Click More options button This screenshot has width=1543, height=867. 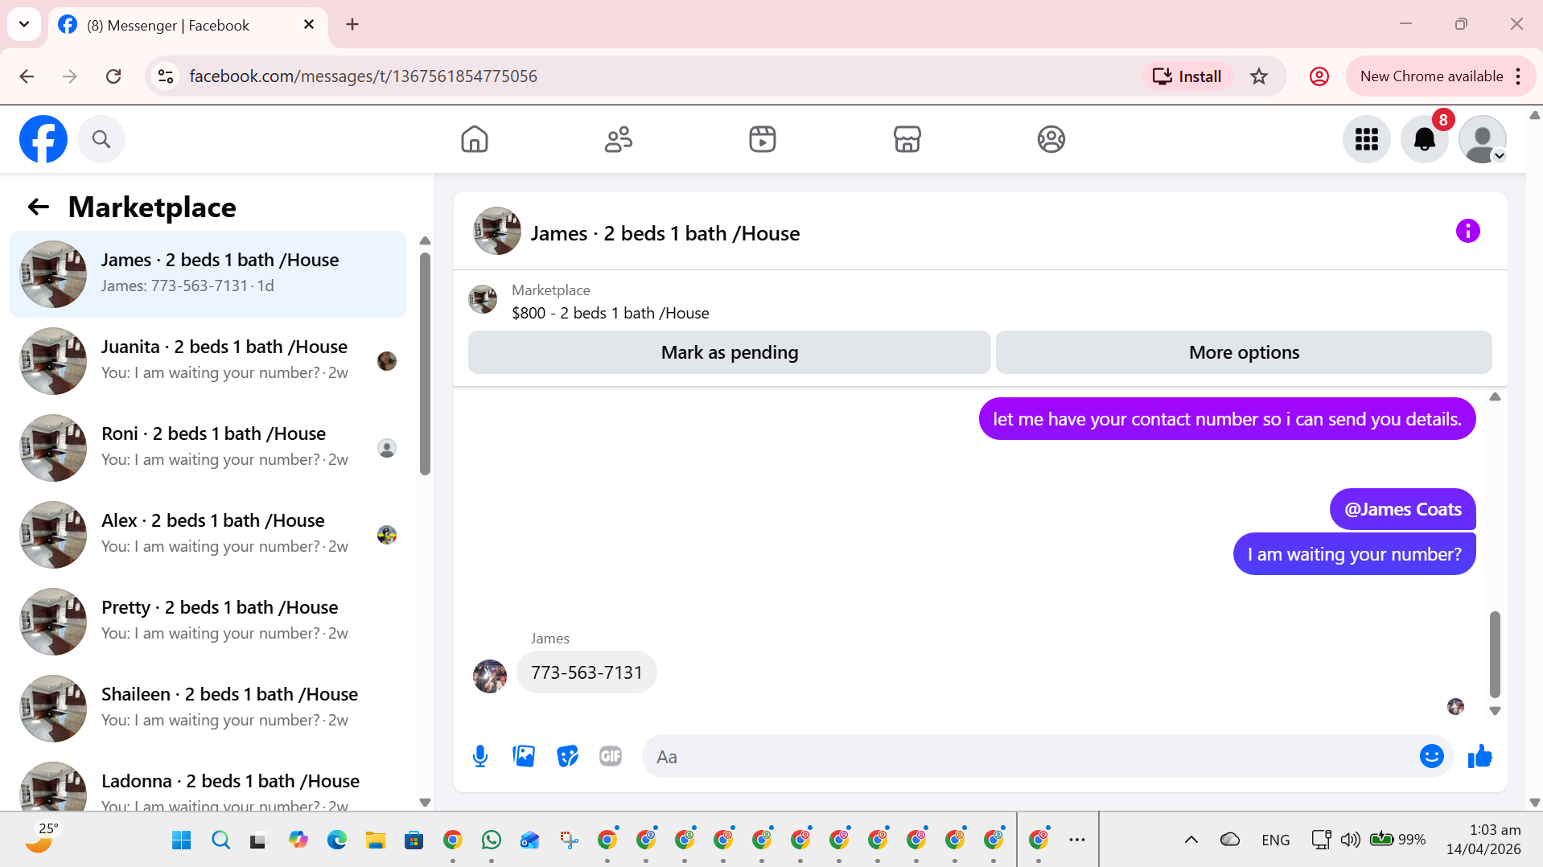coord(1244,352)
